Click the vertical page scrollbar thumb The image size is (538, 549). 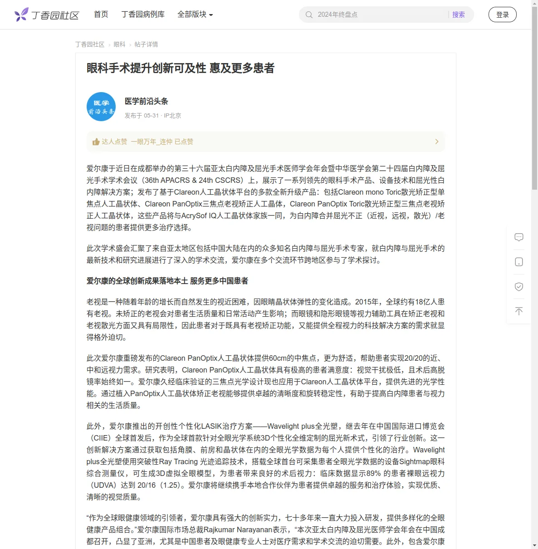534,98
